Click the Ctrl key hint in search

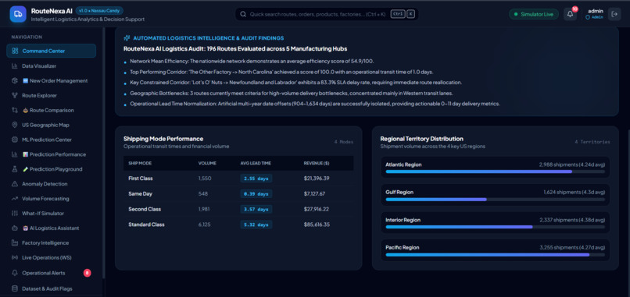(x=398, y=14)
